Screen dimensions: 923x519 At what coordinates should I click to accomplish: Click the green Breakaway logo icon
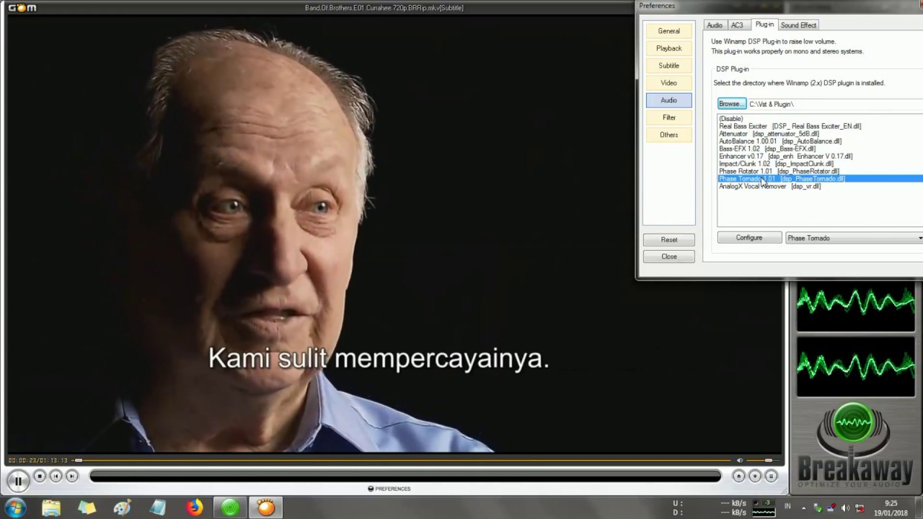coord(854,421)
